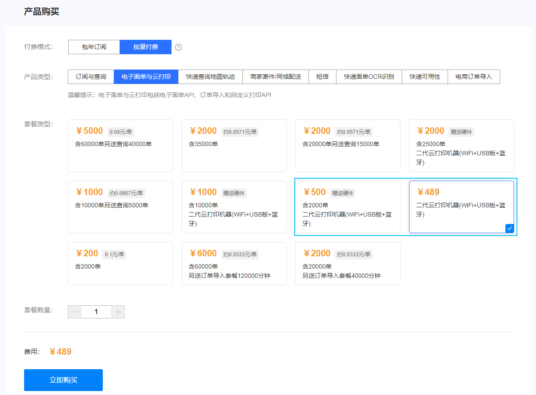Viewport: 536px width, 395px height.
Task: Click the 0.1元/单 price tag
Action: click(x=114, y=254)
